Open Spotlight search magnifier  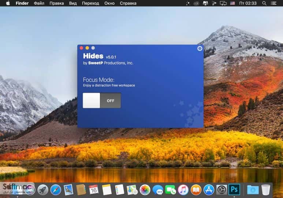pyautogui.click(x=264, y=3)
